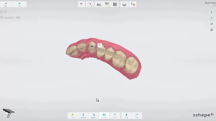Open the bite scan step

click(x=115, y=4)
